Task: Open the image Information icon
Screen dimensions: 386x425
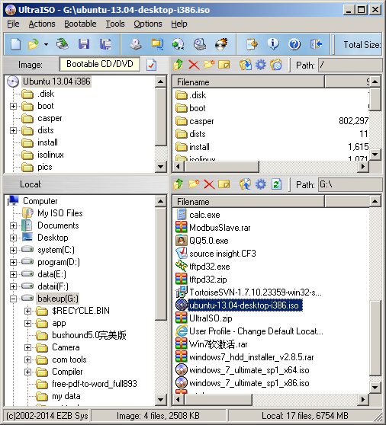Action: (x=273, y=44)
